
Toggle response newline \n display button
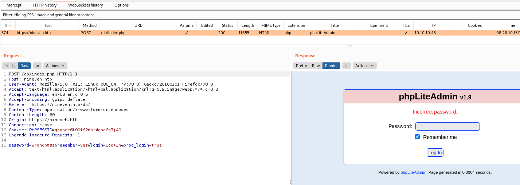point(346,66)
